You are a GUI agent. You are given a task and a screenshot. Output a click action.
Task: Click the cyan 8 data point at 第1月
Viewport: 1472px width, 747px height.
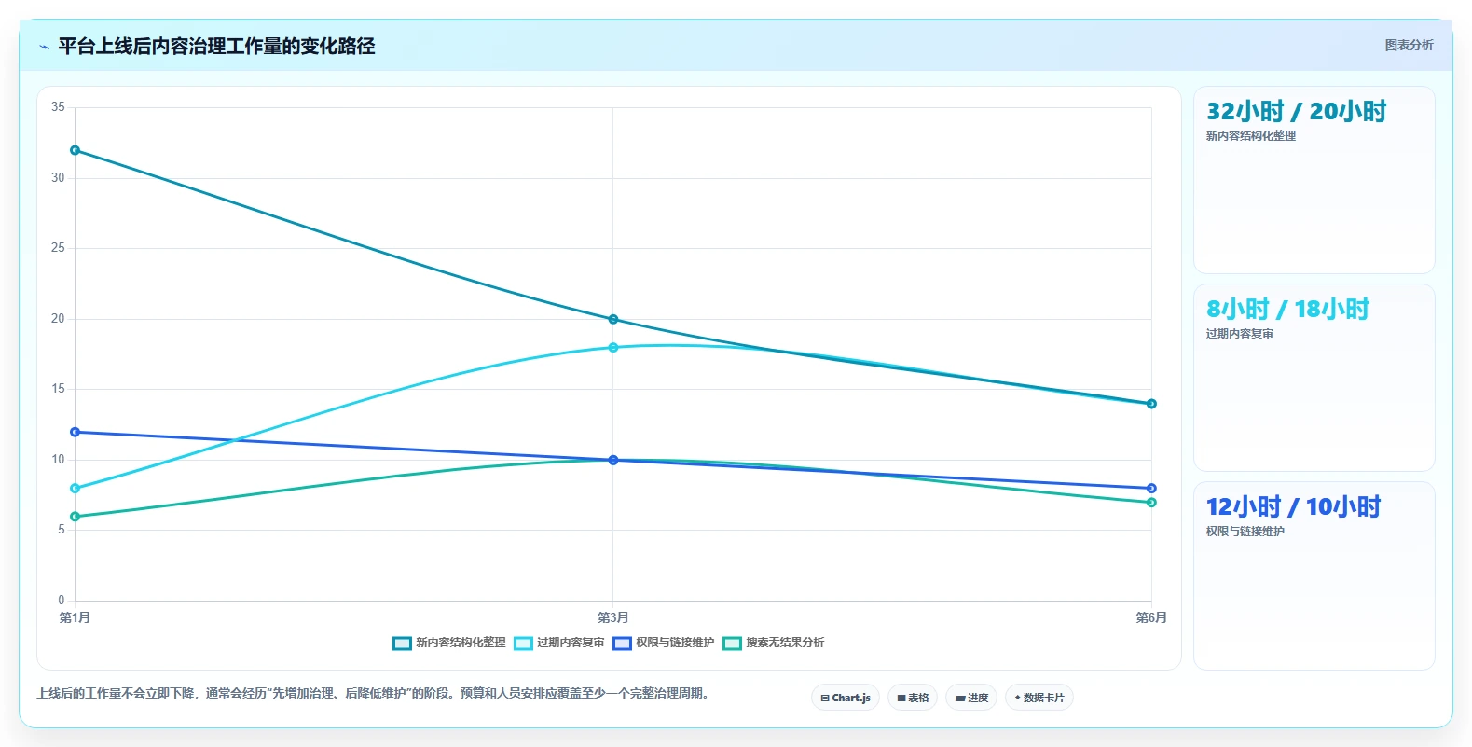76,489
